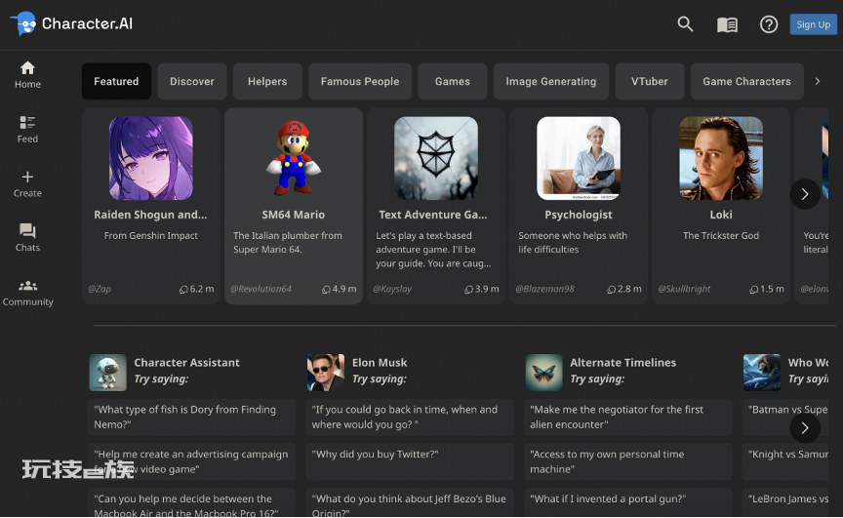The height and width of the screenshot is (518, 843).
Task: Open the Famous People tab
Action: pos(360,81)
